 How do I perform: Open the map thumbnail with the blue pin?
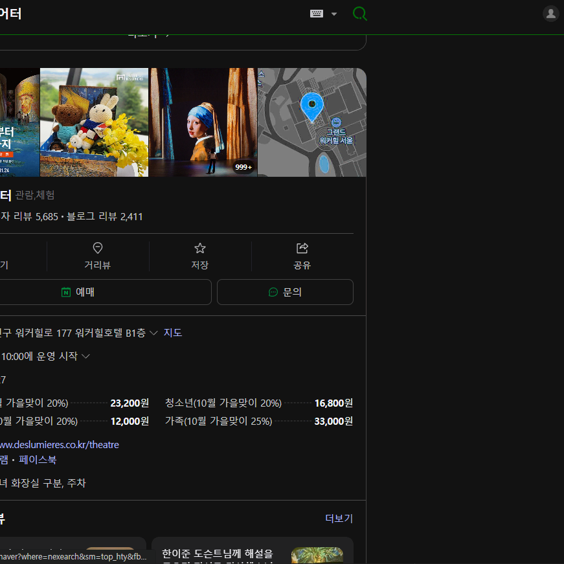click(x=312, y=122)
